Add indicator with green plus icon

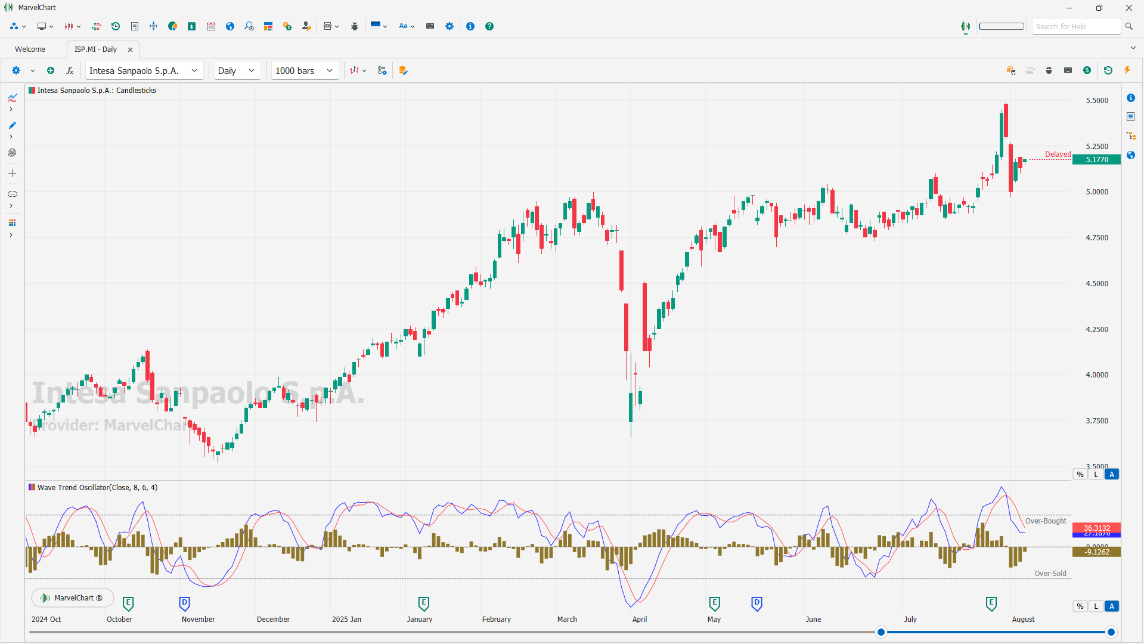tap(51, 70)
